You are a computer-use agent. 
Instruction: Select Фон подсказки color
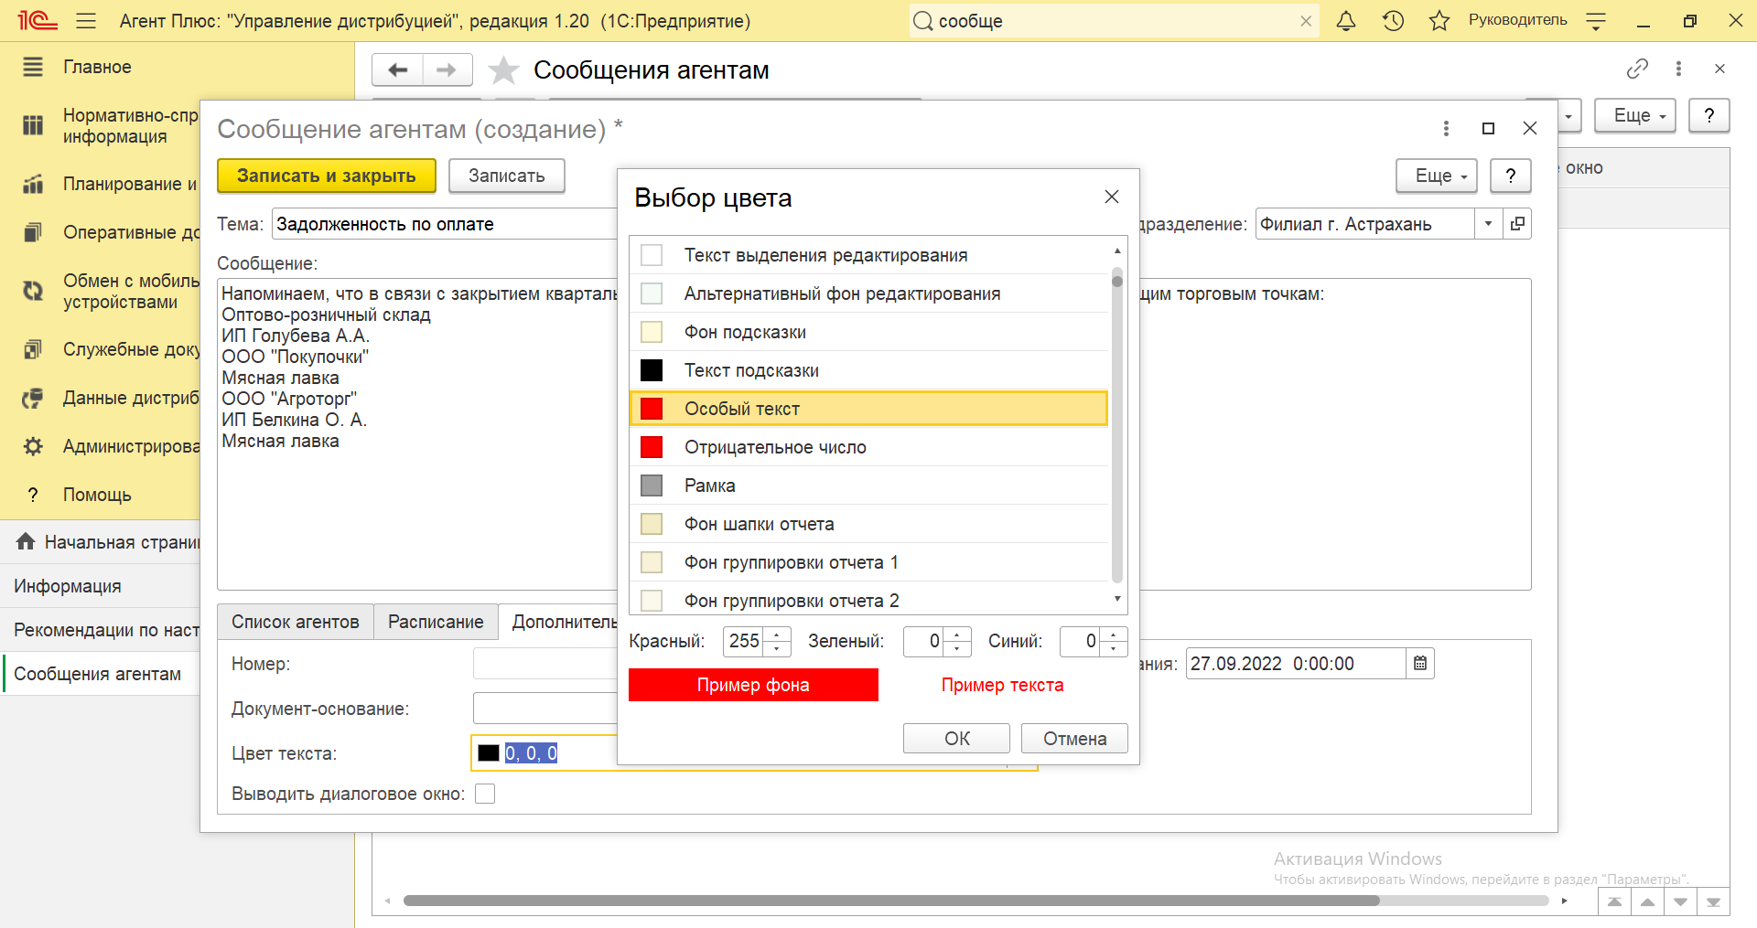[868, 332]
